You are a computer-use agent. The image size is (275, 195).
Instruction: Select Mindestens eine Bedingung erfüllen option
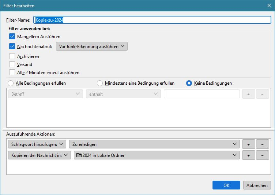coord(100,83)
